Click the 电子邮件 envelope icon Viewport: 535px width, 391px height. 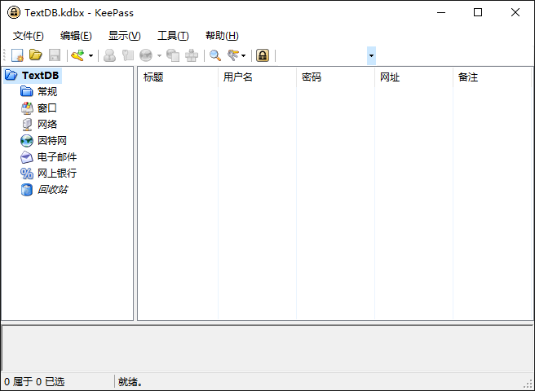coord(27,157)
